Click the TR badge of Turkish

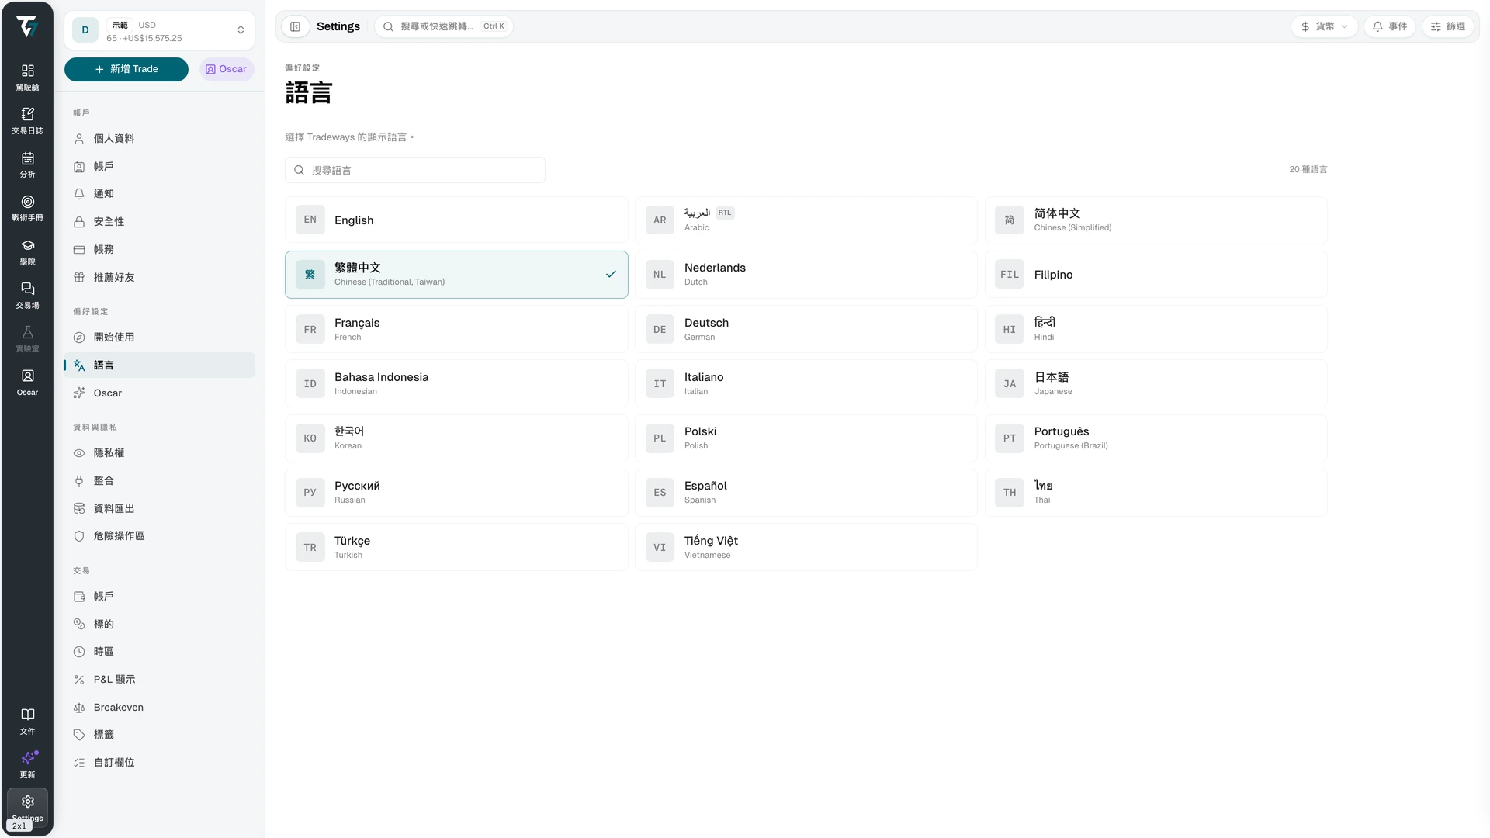(x=310, y=548)
